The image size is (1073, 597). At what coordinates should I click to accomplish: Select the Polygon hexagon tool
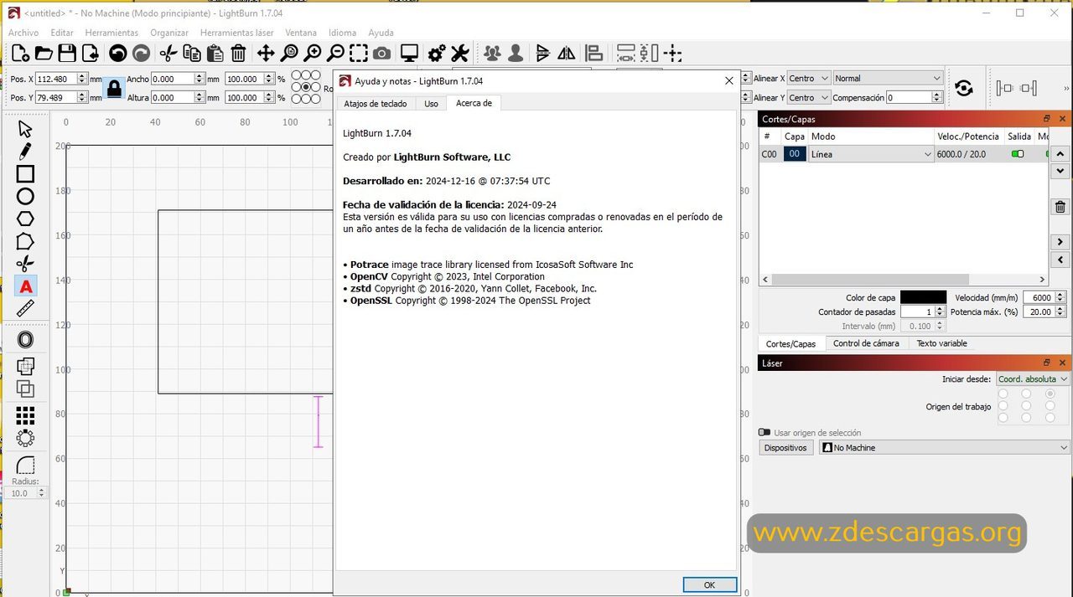tap(25, 219)
